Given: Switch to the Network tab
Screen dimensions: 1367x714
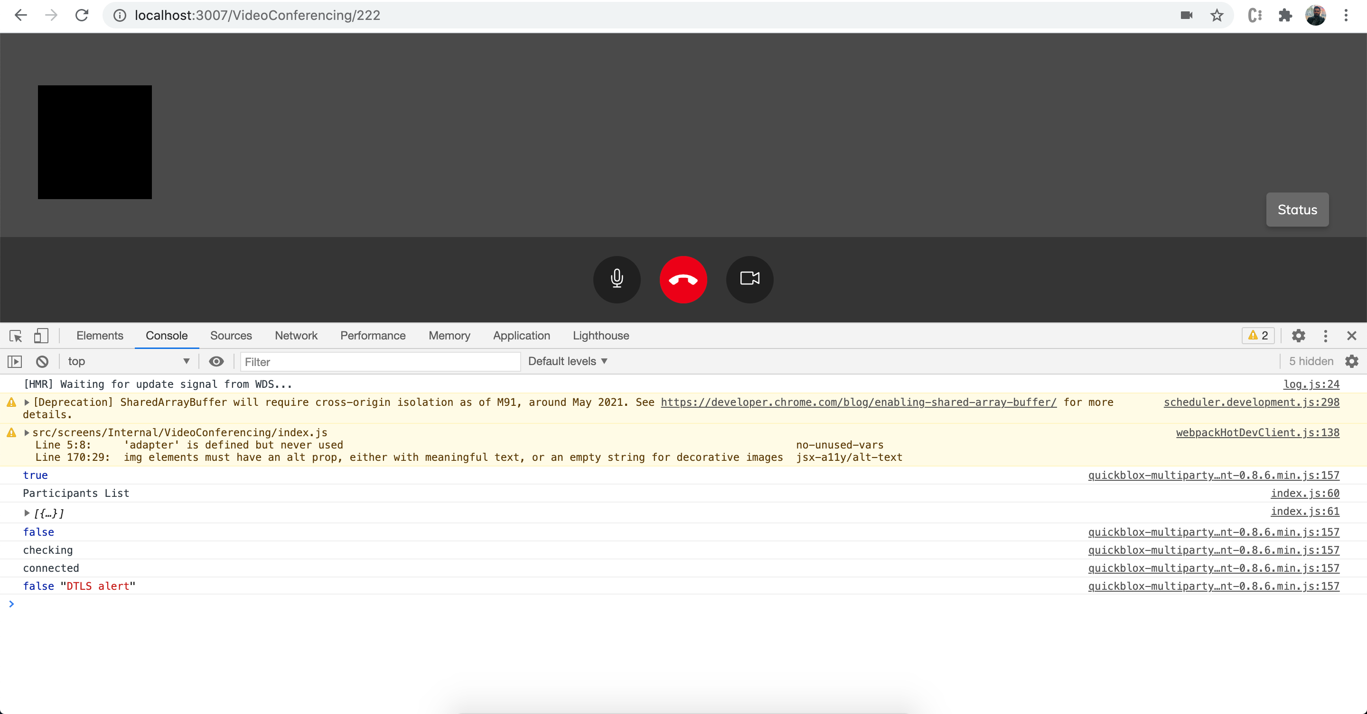Looking at the screenshot, I should [296, 336].
